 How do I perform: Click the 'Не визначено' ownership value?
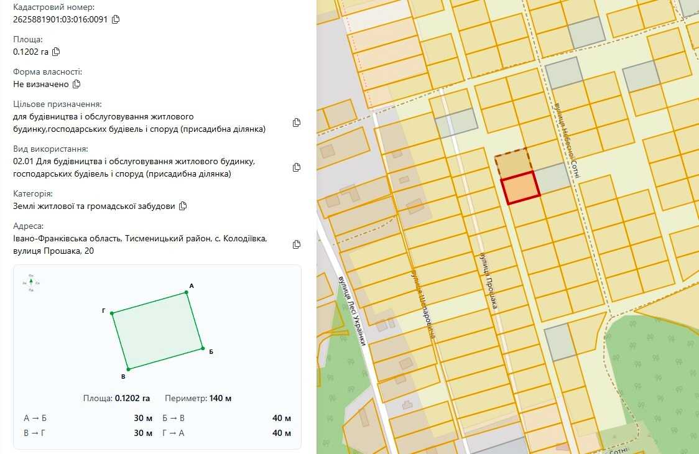point(41,84)
